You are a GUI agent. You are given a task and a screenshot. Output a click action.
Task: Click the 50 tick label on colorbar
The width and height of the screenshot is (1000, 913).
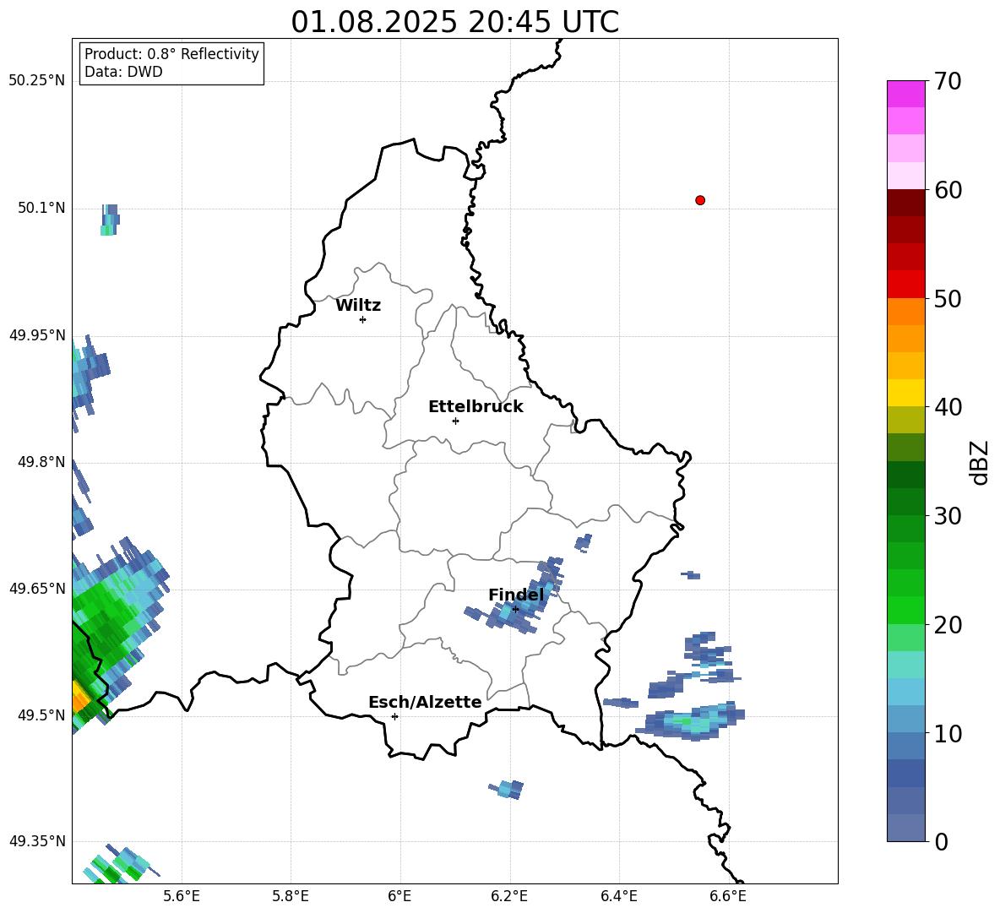[x=947, y=298]
